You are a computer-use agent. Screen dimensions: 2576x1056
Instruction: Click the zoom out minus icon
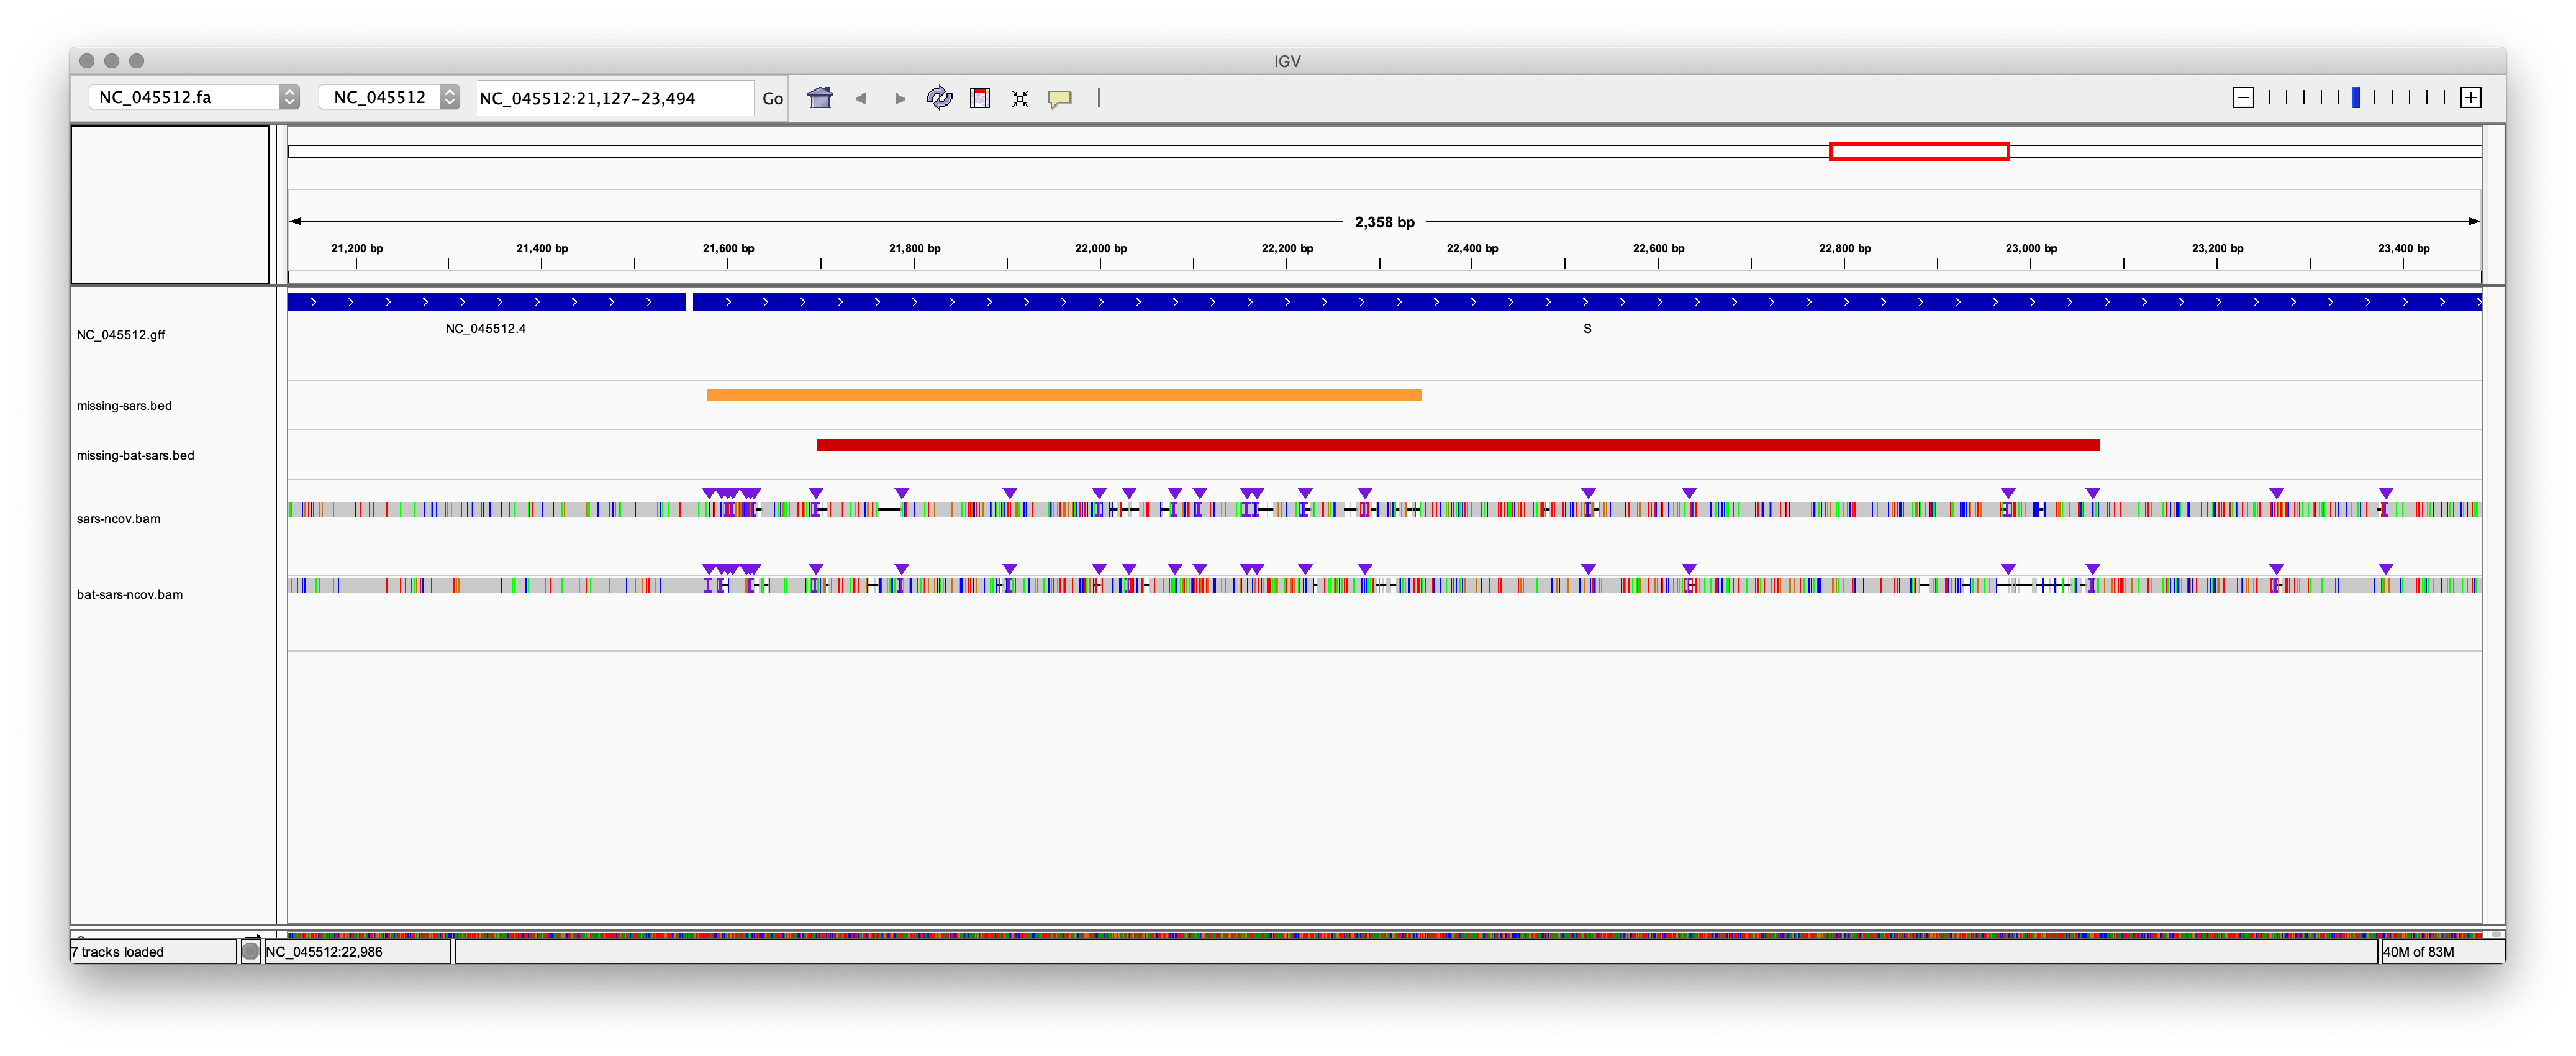(2243, 97)
